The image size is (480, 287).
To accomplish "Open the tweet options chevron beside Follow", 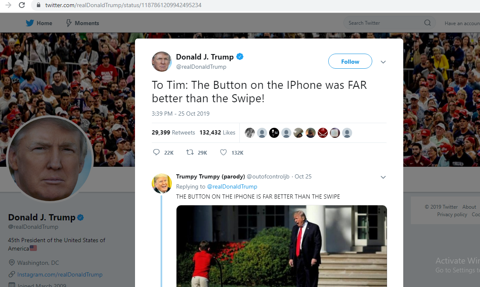I will click(383, 62).
